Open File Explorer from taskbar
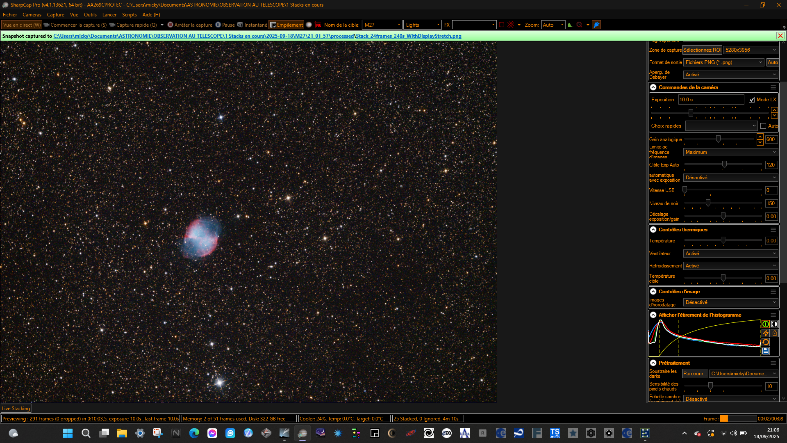787x443 pixels. 122,433
